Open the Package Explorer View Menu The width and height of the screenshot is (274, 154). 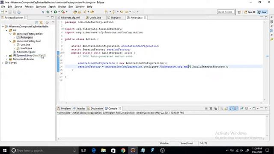(x=53, y=23)
